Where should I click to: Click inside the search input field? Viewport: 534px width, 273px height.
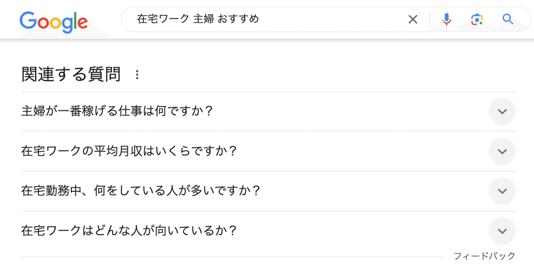point(267,20)
